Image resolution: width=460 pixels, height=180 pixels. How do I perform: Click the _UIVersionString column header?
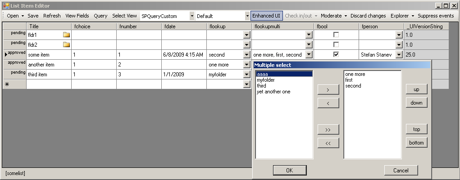pos(426,26)
